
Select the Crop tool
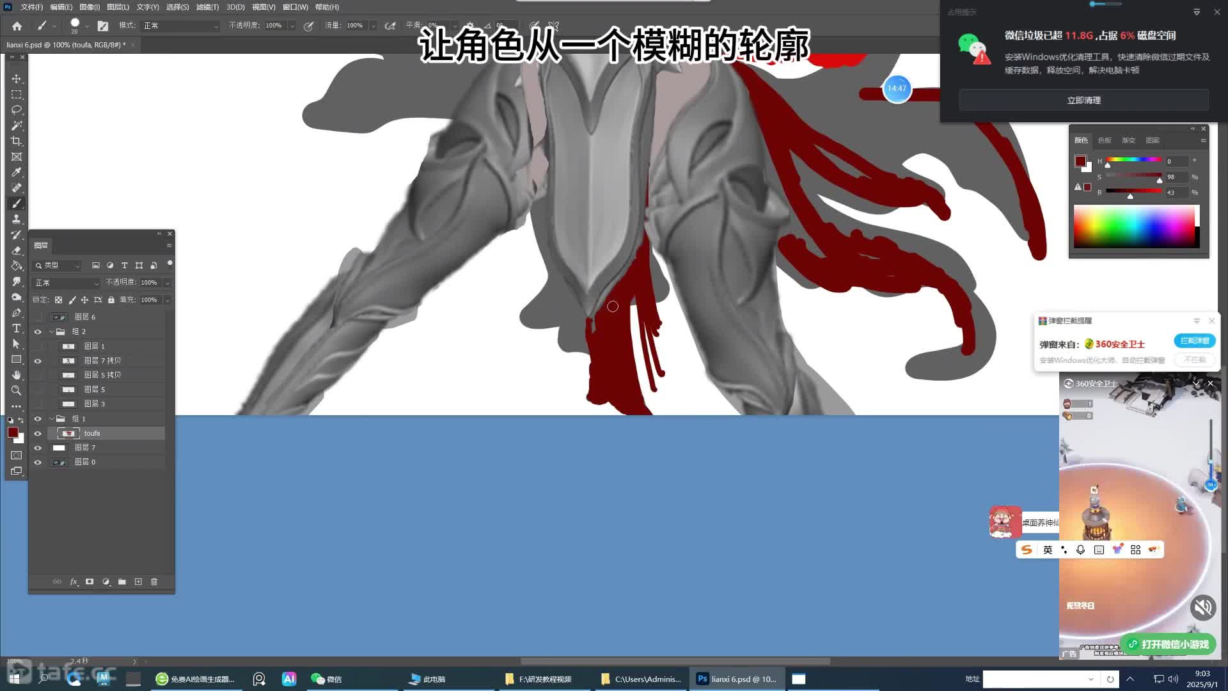[x=17, y=141]
